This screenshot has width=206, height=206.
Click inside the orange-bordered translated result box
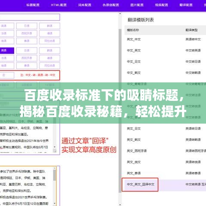coord(27,186)
